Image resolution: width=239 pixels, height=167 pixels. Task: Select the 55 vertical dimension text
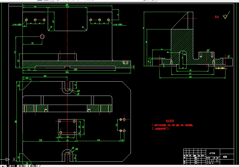click(83, 127)
